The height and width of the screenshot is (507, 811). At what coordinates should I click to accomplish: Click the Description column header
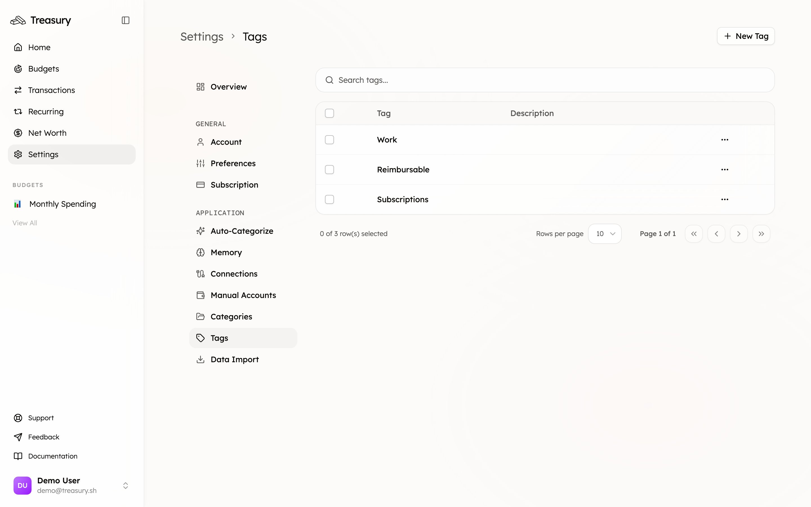(532, 113)
